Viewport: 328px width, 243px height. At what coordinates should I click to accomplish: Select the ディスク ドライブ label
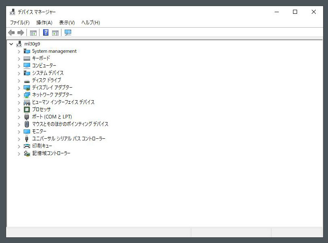(46, 80)
